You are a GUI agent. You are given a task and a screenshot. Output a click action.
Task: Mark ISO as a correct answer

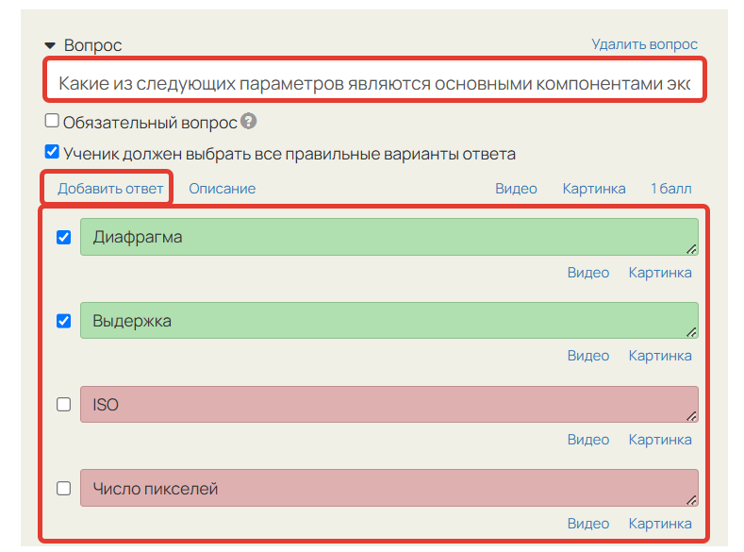(x=63, y=405)
